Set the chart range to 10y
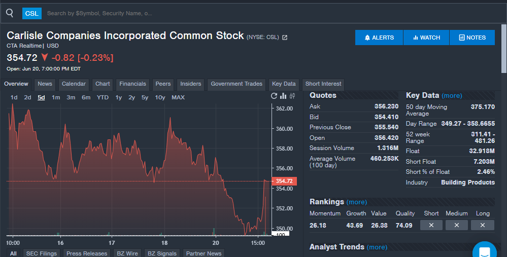 [160, 97]
